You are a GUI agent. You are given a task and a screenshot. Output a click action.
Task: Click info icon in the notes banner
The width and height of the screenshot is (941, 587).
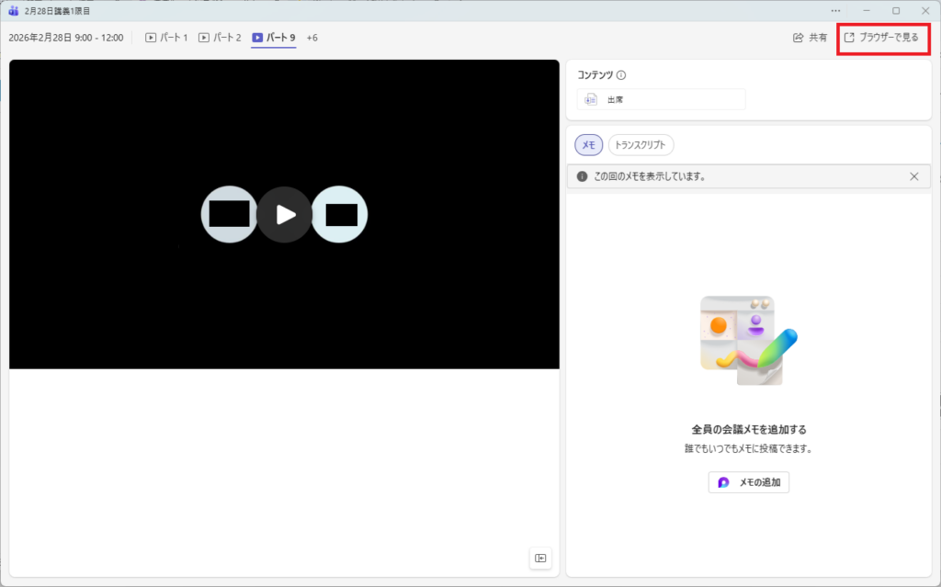click(x=582, y=176)
